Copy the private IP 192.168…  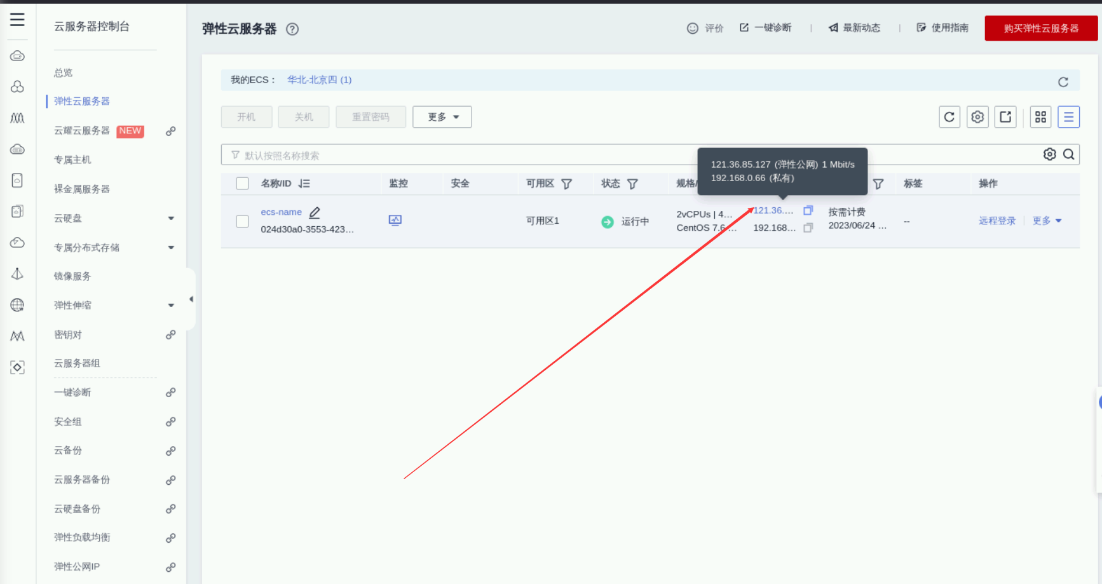click(808, 227)
